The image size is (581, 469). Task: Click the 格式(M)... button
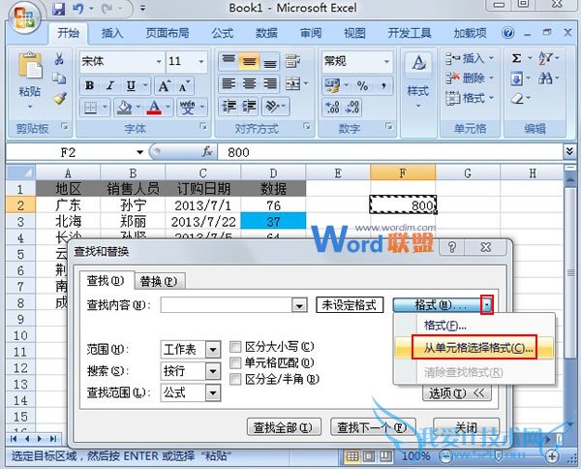click(x=438, y=305)
